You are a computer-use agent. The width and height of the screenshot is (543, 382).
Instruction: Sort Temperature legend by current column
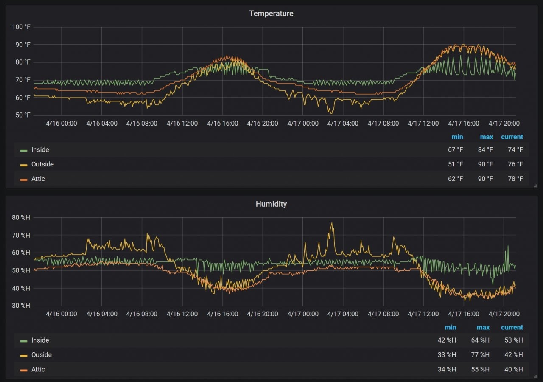512,137
